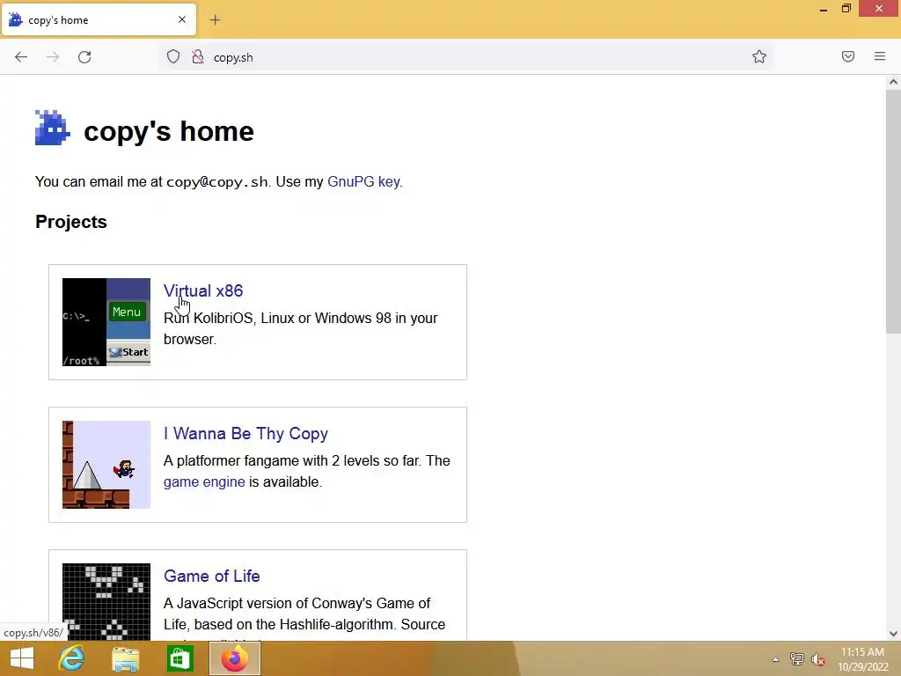Viewport: 901px width, 676px height.
Task: Open File Explorer from the taskbar
Action: (x=125, y=658)
